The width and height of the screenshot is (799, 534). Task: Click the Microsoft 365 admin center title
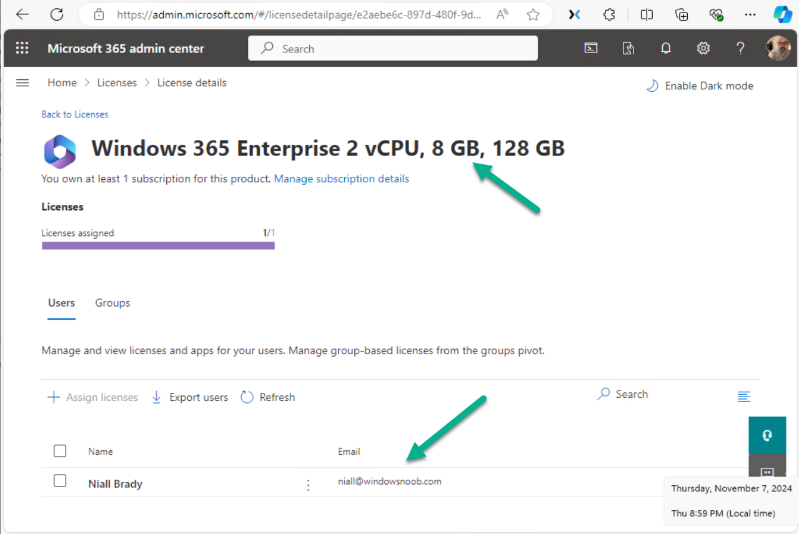click(x=126, y=49)
